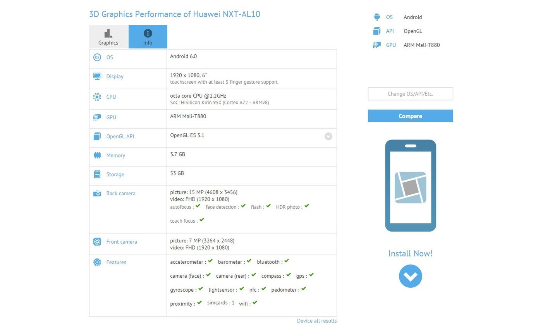Open the Device all results link
This screenshot has height=335, width=550.
click(317, 321)
